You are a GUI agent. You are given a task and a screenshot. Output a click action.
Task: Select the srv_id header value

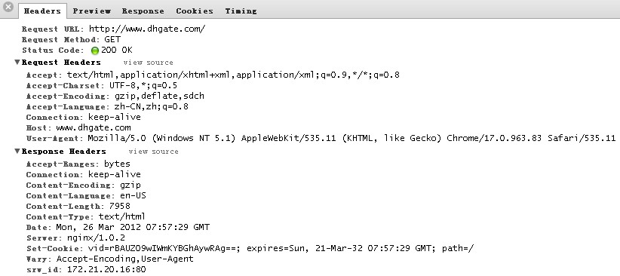pos(106,270)
